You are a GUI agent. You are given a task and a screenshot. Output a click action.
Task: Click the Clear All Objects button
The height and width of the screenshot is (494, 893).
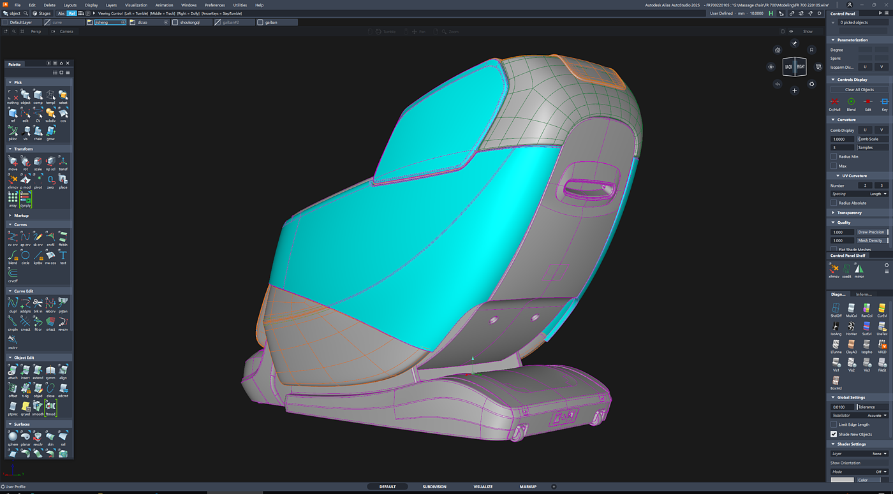click(x=859, y=89)
